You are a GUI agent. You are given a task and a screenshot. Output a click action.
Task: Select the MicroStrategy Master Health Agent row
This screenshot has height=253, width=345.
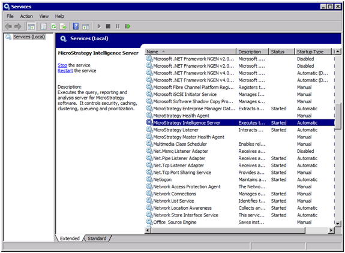[240, 137]
